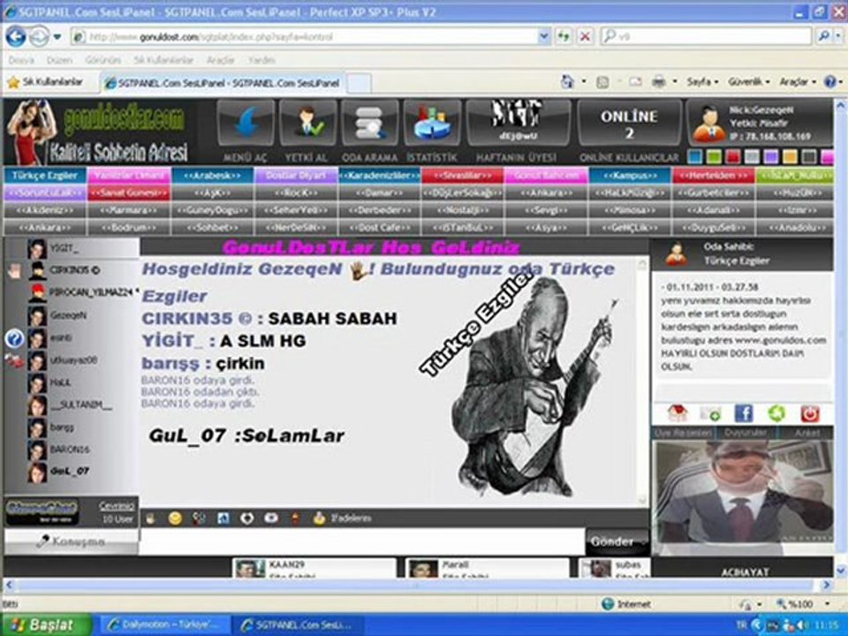Join the <<Karadenizliler>> room

tap(380, 176)
